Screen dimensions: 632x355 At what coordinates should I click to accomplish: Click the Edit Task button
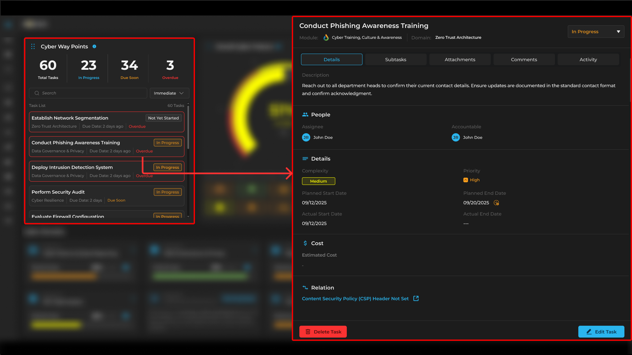(x=601, y=332)
